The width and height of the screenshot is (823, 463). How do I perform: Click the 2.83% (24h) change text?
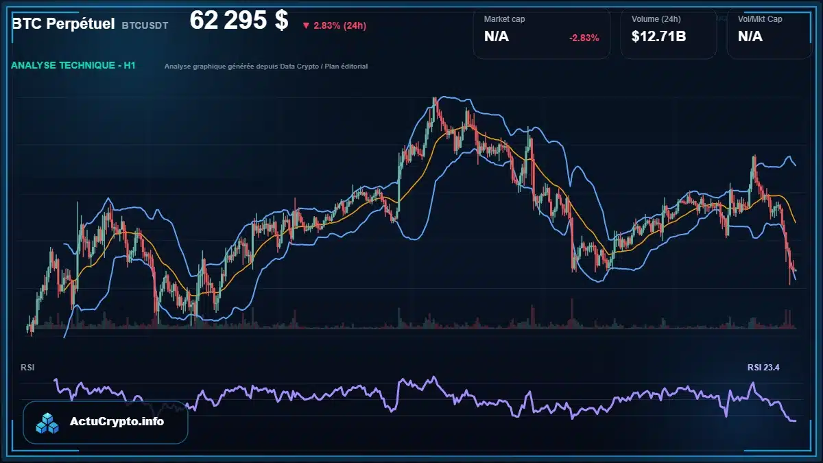[x=339, y=26]
